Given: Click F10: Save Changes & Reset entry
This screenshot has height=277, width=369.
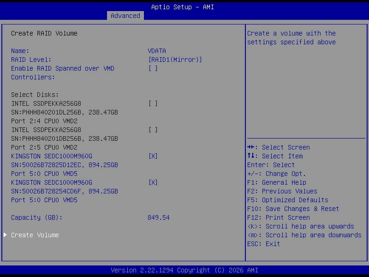Looking at the screenshot, I should click(x=293, y=209).
